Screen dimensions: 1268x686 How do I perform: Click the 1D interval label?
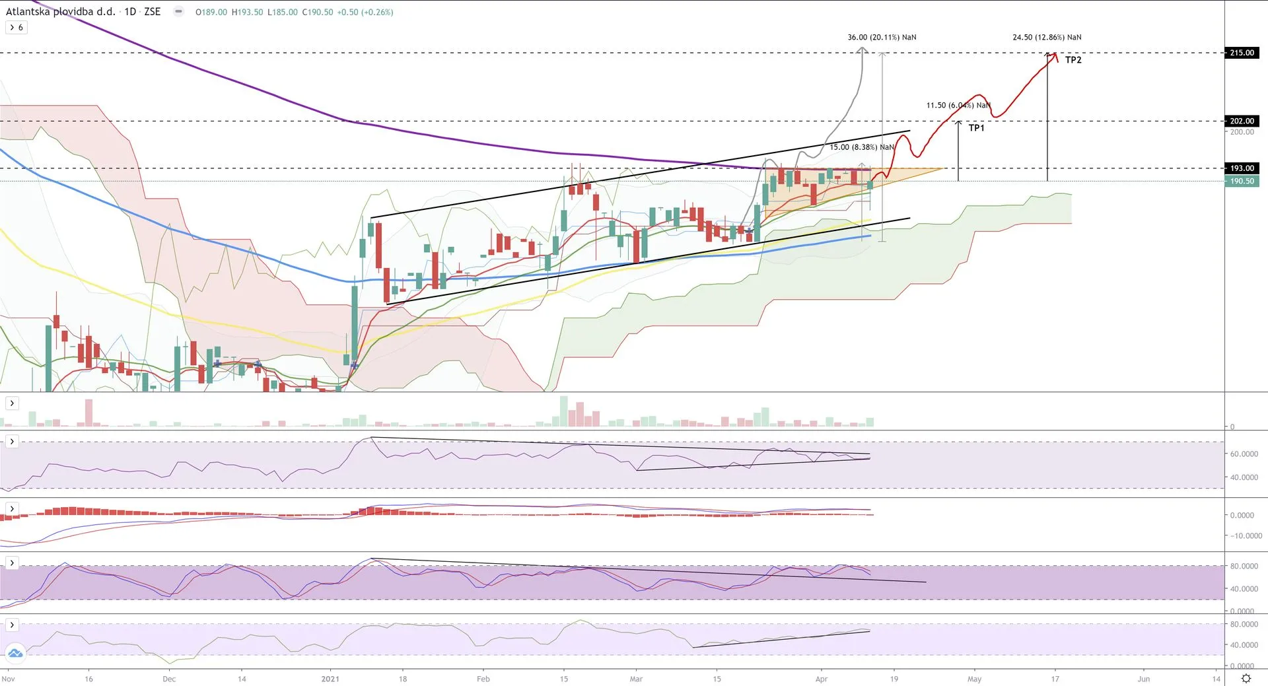click(x=130, y=11)
